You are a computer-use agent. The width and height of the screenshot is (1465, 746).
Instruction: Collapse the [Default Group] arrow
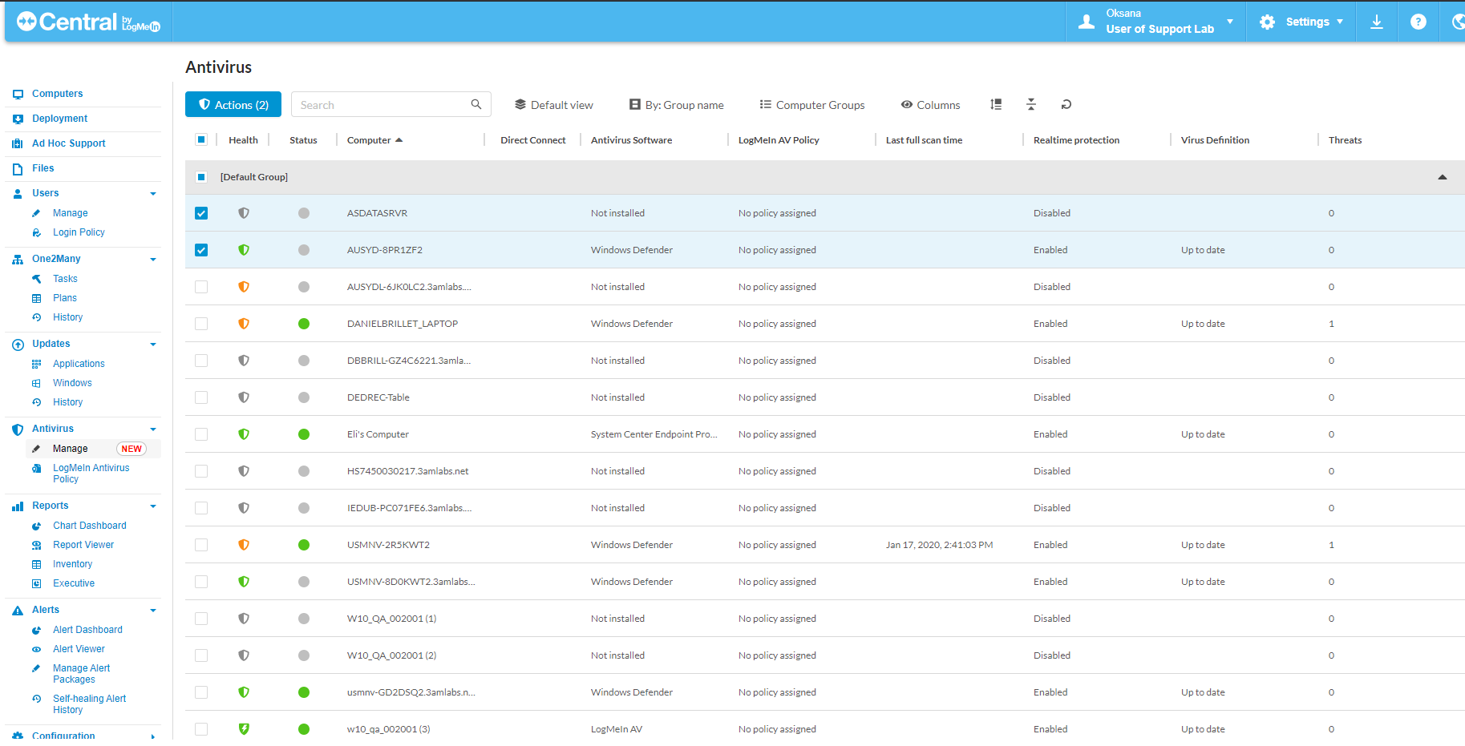click(x=1443, y=177)
